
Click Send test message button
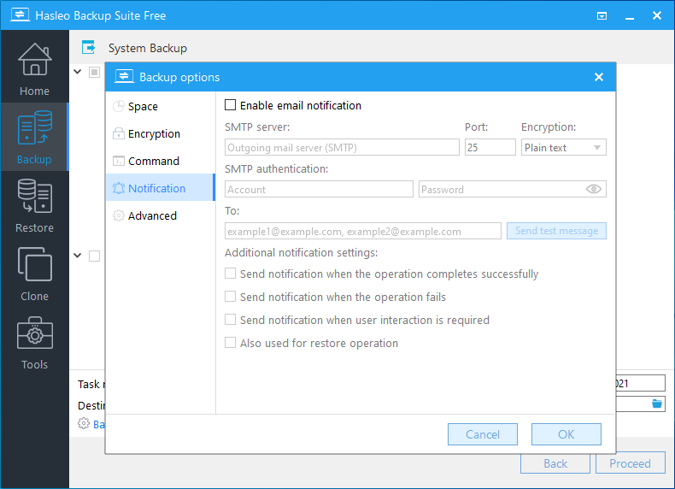(x=556, y=231)
